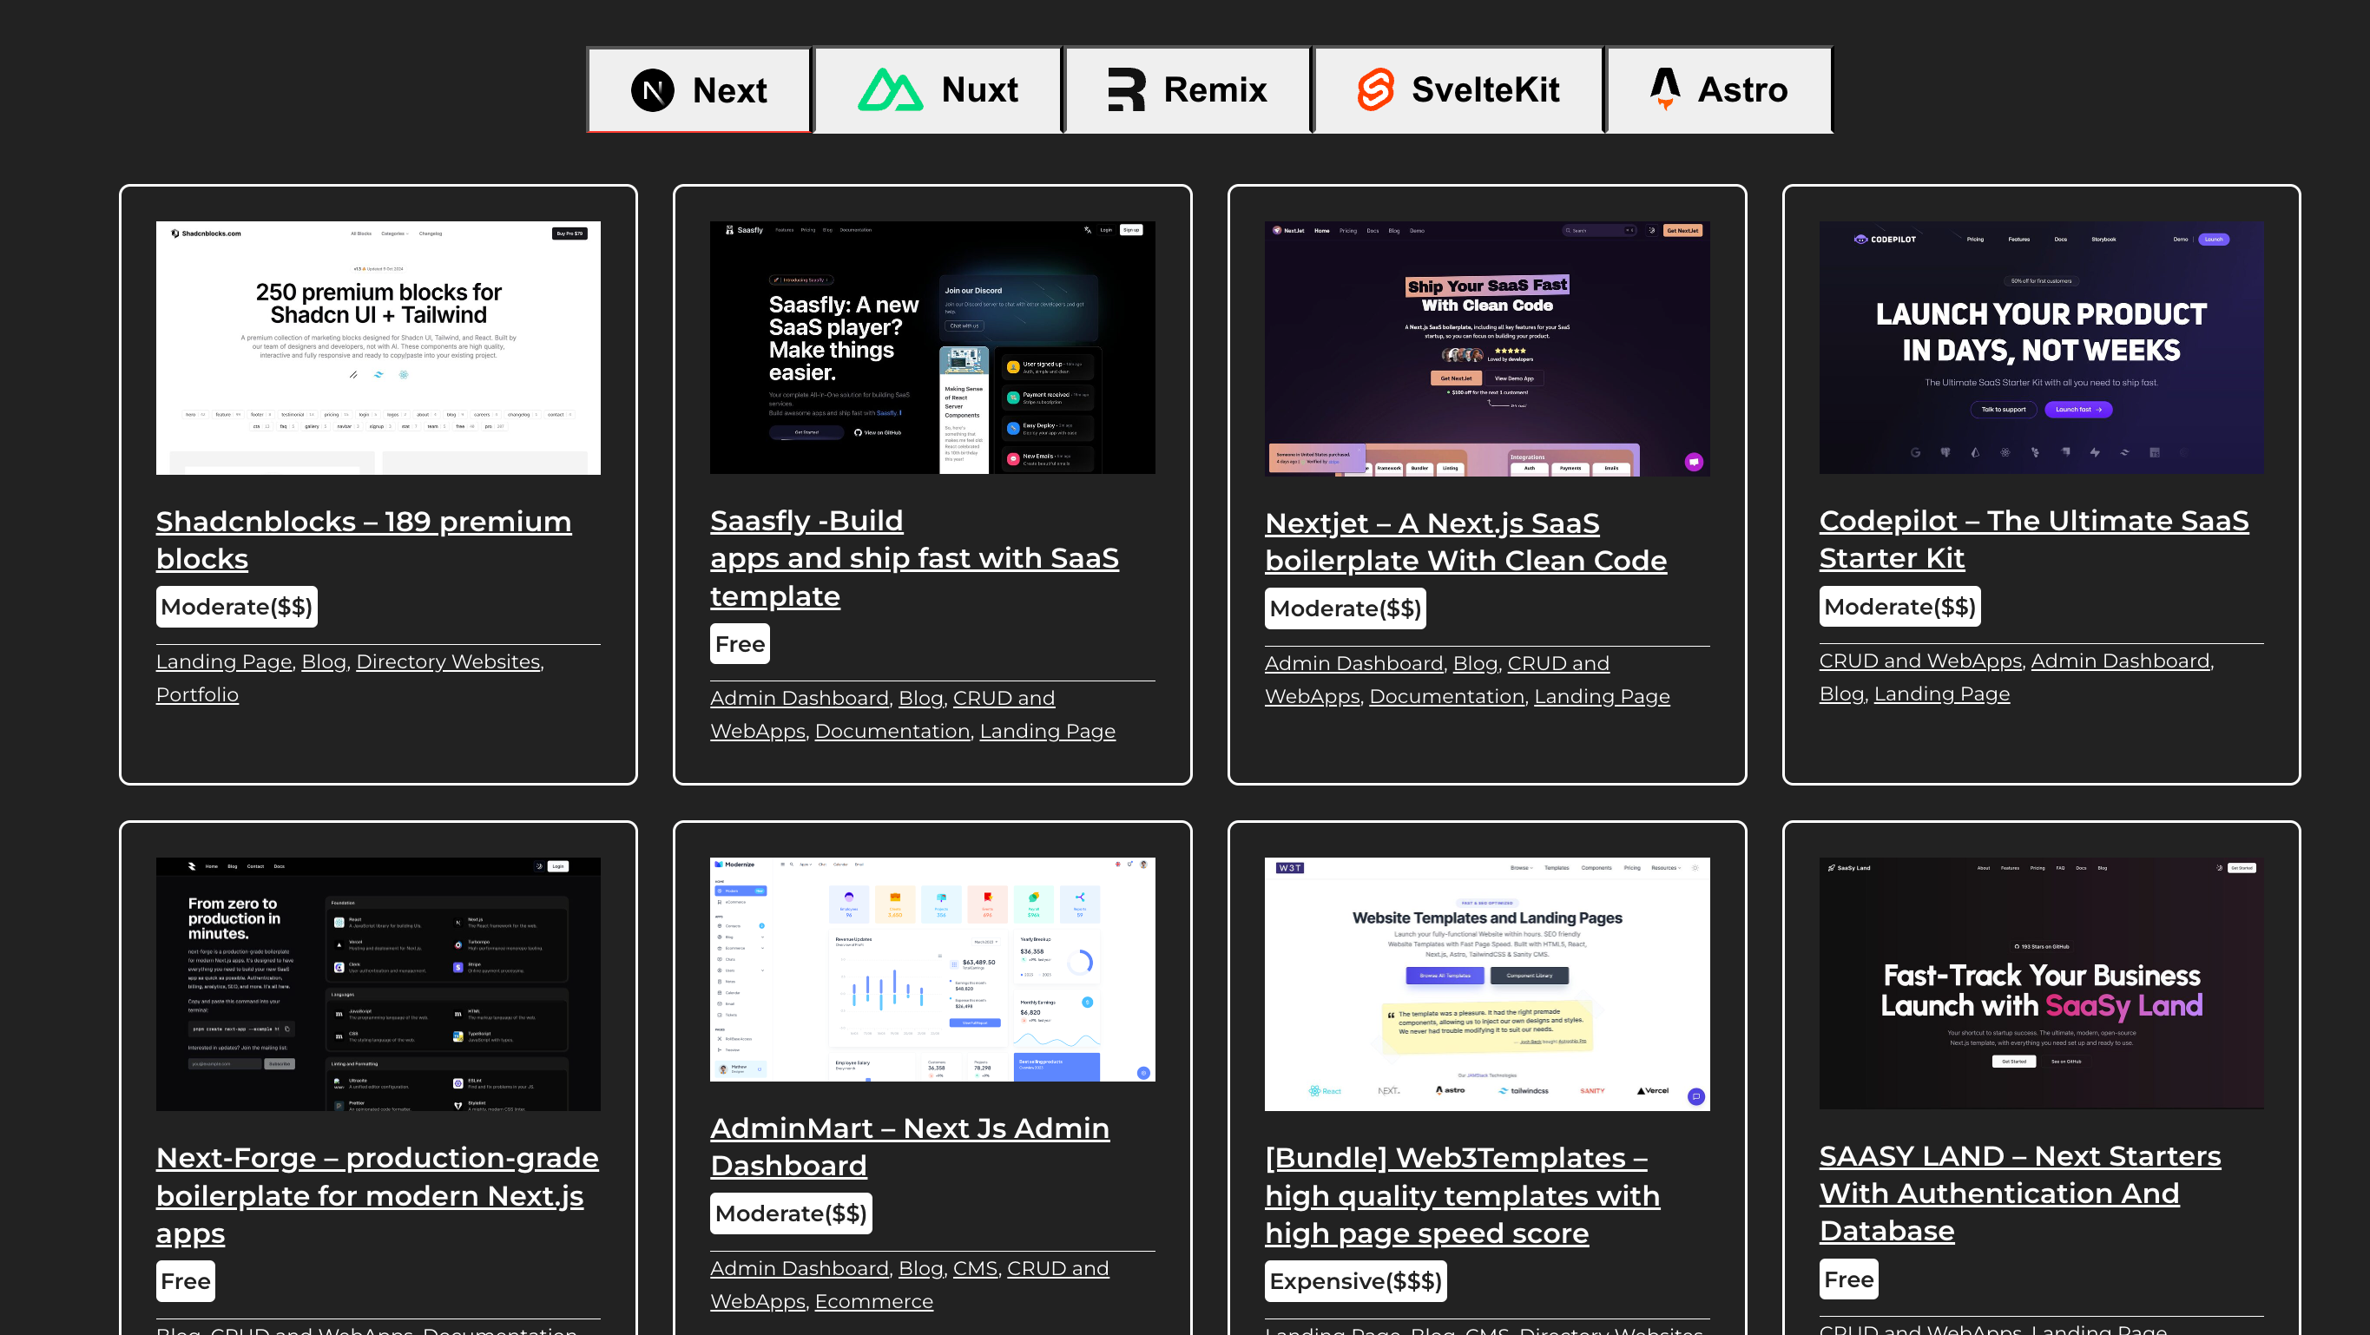Viewport: 2370px width, 1335px height.
Task: Open the Codepilot Ultimate SaaS Starter Kit link
Action: (x=2034, y=539)
